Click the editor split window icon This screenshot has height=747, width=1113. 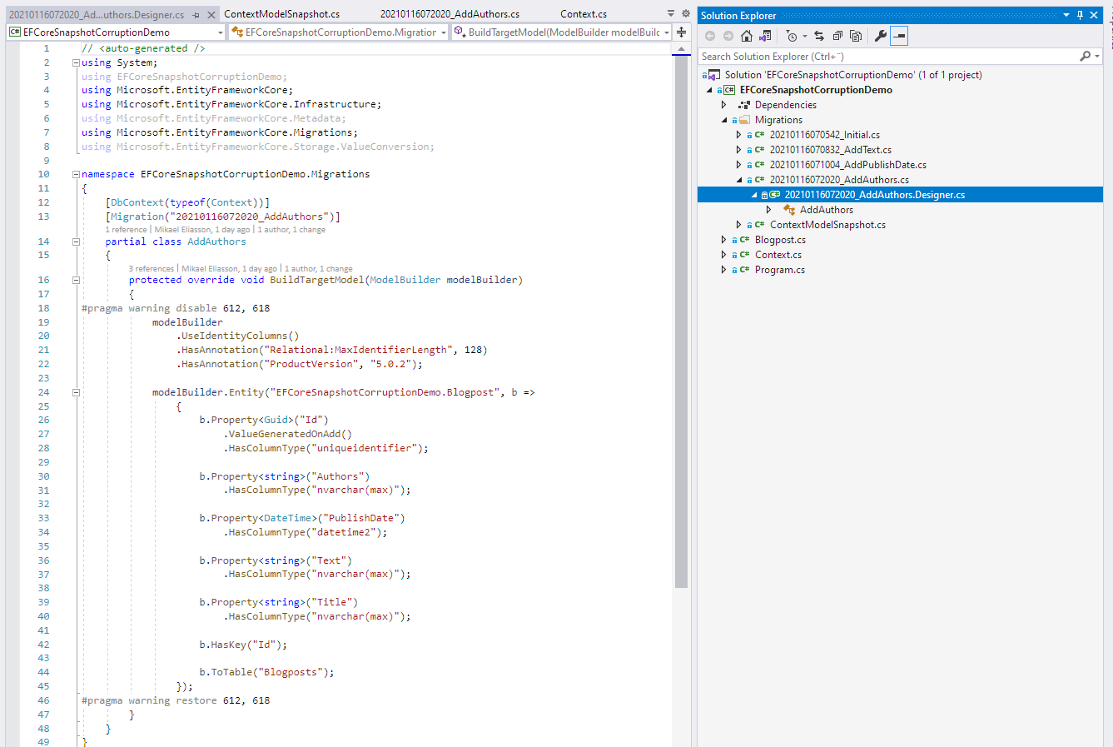click(681, 32)
